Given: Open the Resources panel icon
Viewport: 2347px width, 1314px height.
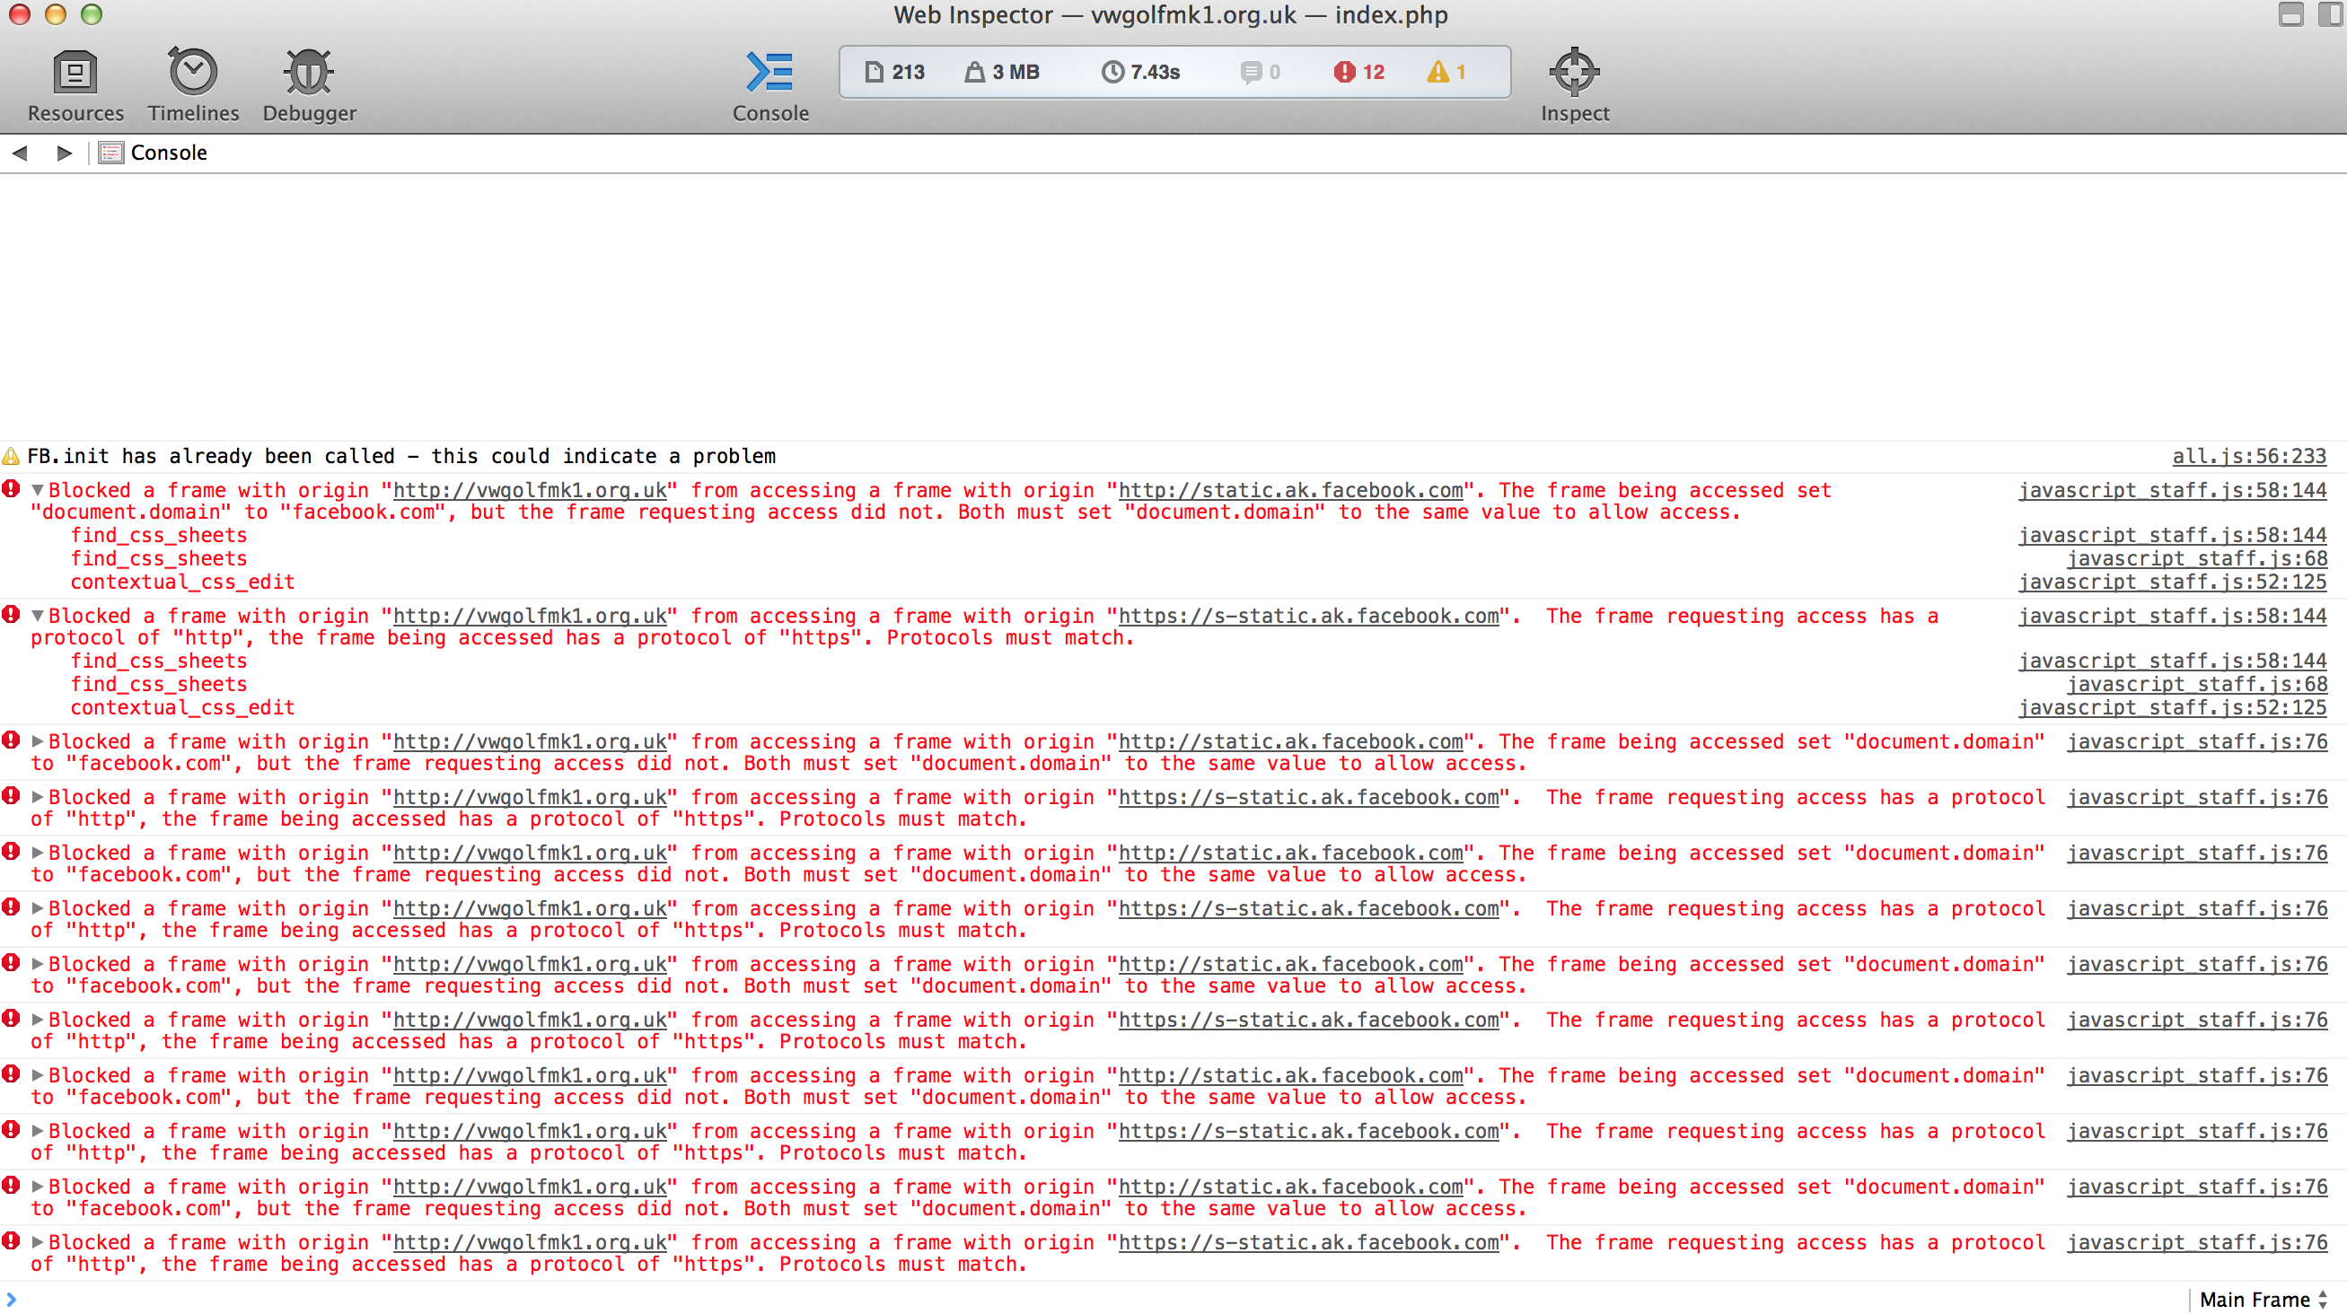Looking at the screenshot, I should [x=75, y=73].
